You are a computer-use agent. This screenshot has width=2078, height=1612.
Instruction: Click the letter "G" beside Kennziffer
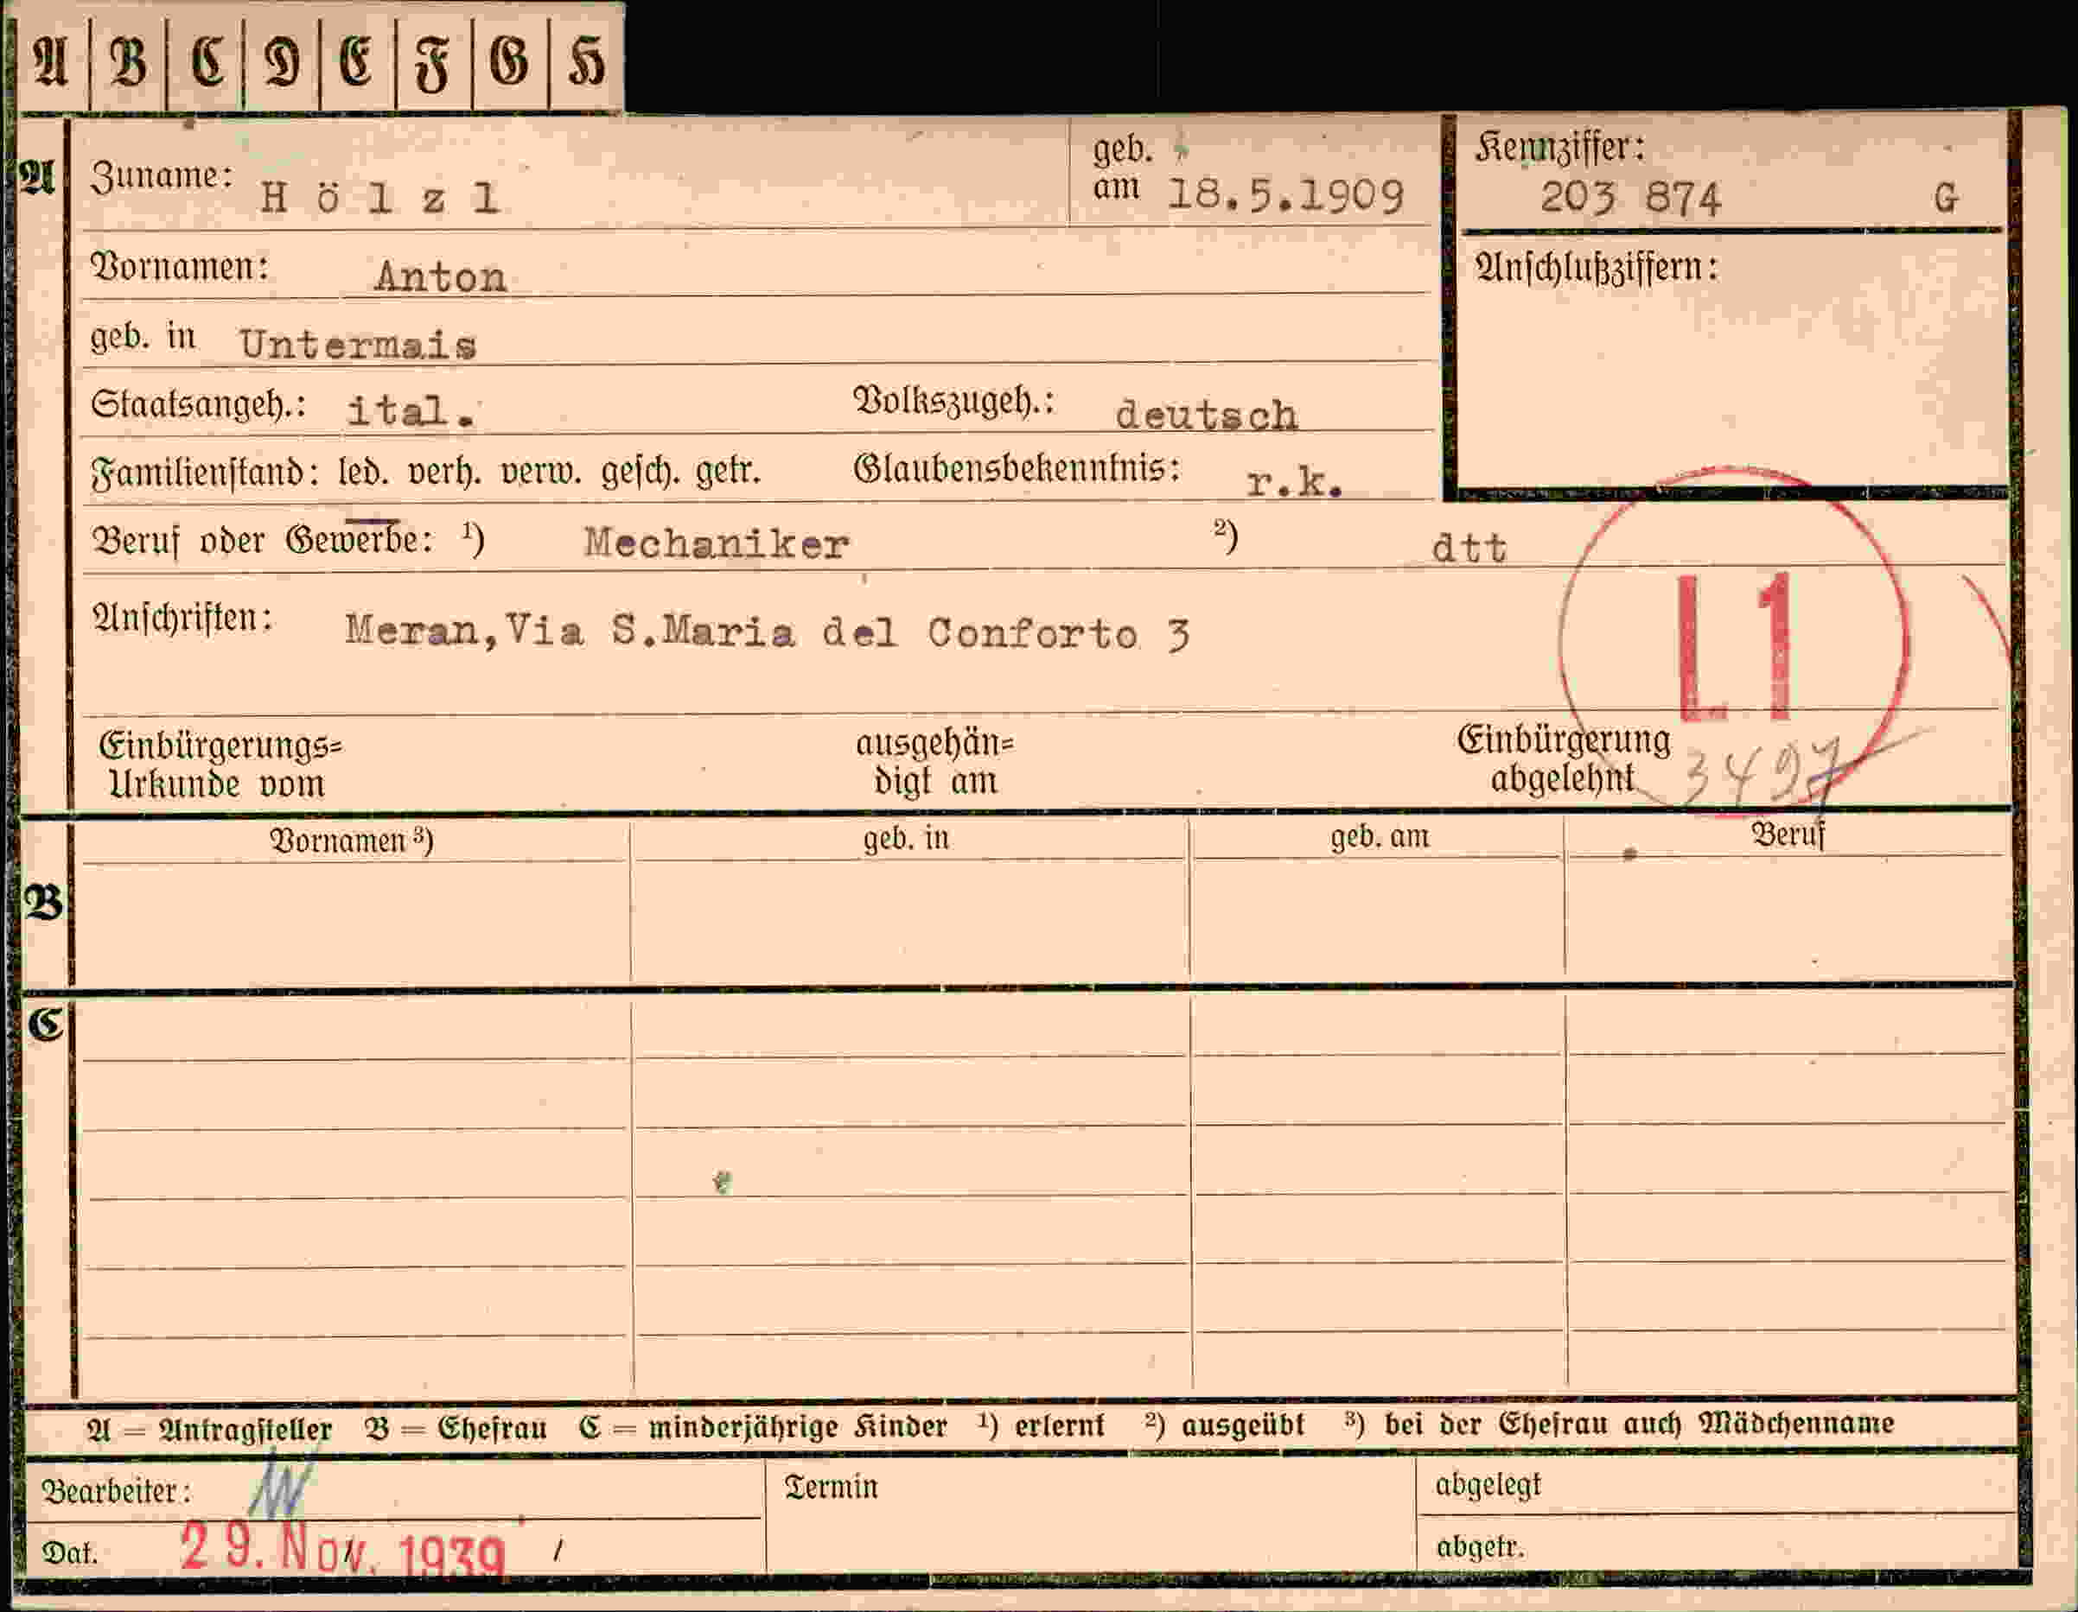pyautogui.click(x=1946, y=198)
